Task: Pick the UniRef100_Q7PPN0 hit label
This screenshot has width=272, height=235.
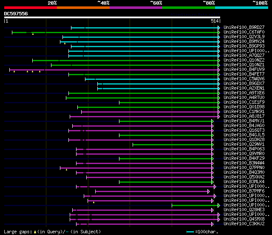Action: point(244,168)
